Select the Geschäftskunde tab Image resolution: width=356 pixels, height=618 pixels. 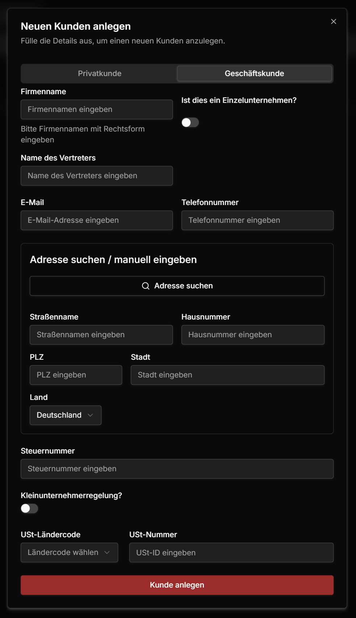click(254, 74)
